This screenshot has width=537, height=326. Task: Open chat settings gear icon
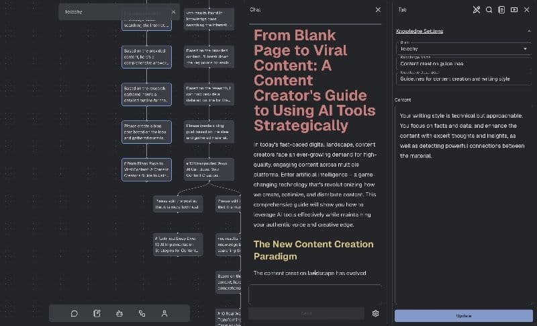[x=375, y=313]
